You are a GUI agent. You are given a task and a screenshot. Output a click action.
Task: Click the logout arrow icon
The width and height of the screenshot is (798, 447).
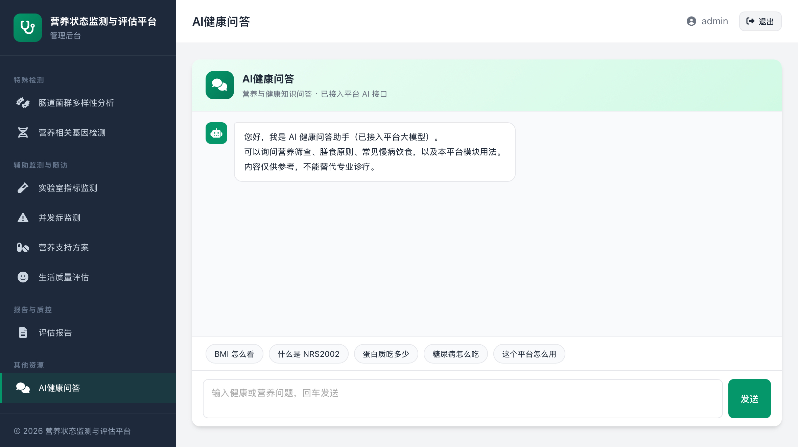click(750, 21)
